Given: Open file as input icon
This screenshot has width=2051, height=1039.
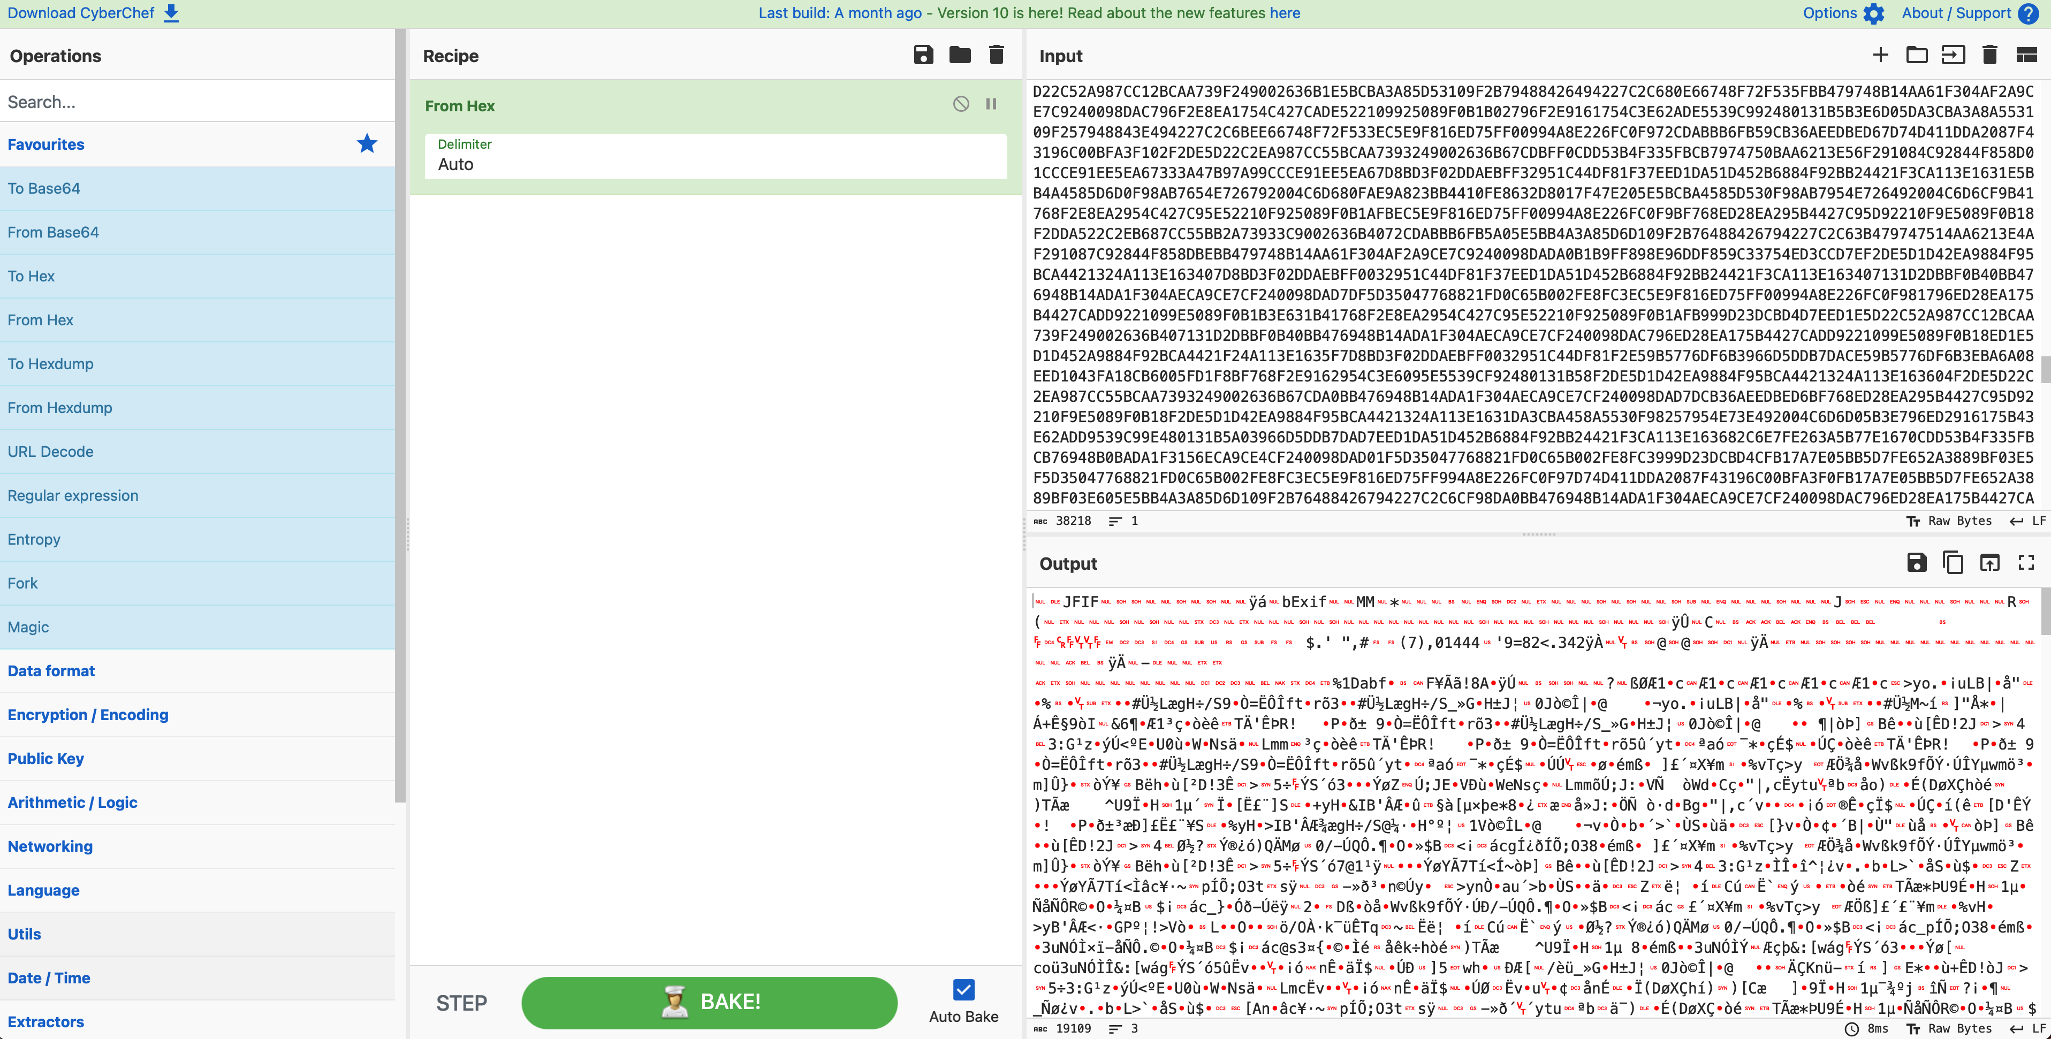Looking at the screenshot, I should 1953,55.
